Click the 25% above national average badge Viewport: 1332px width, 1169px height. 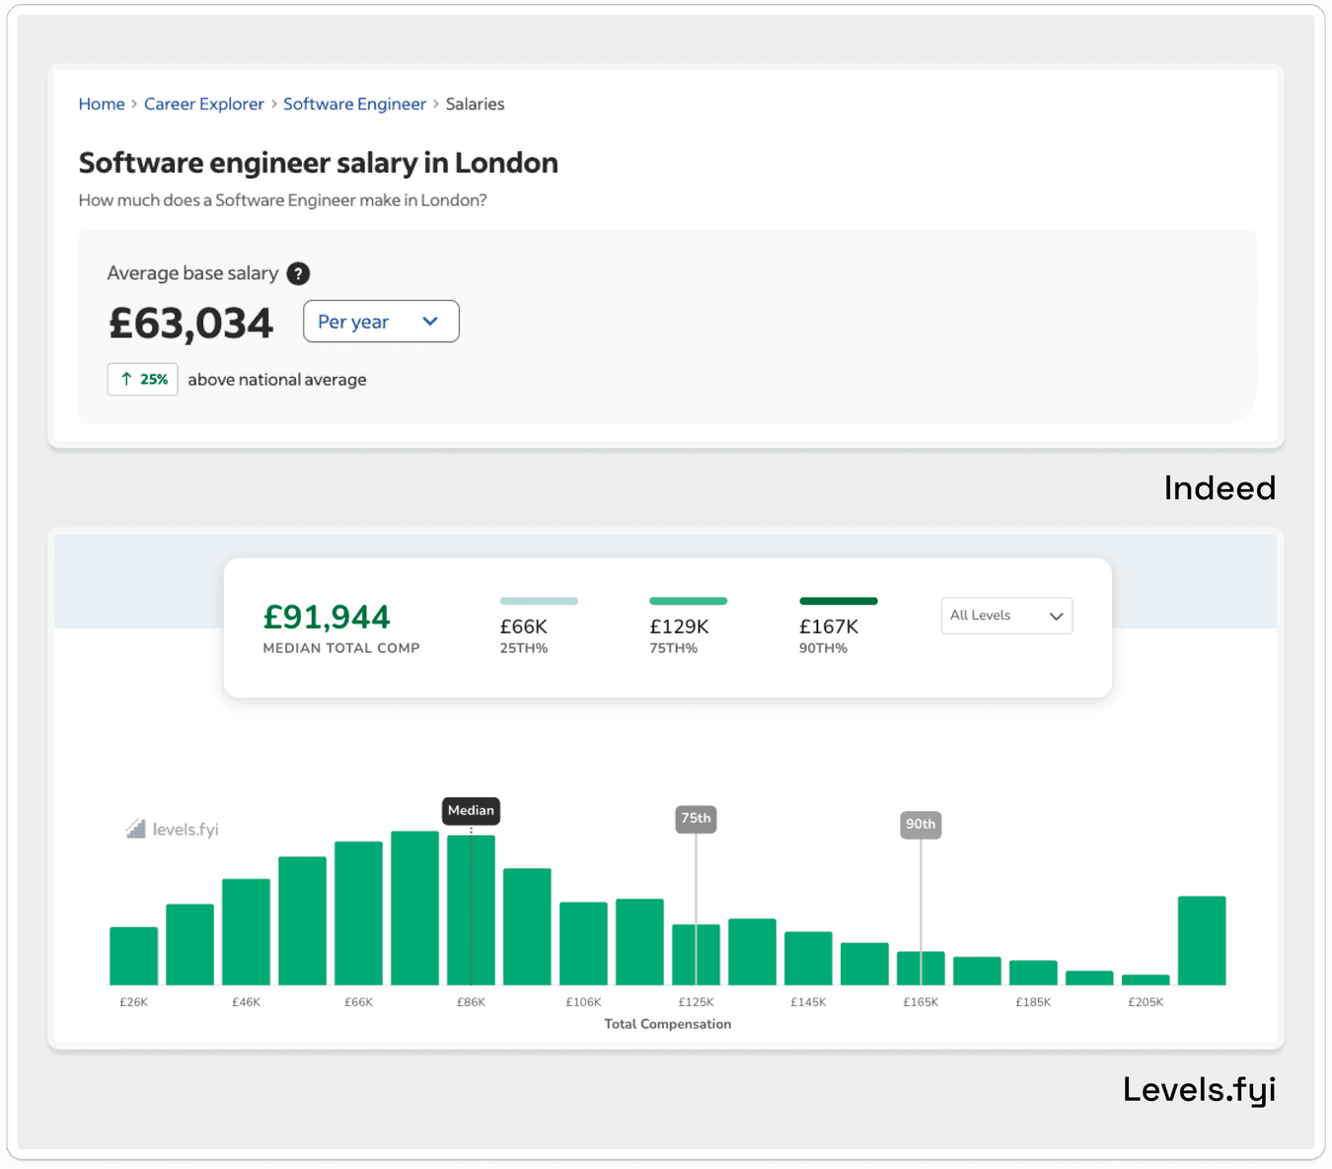[x=143, y=379]
